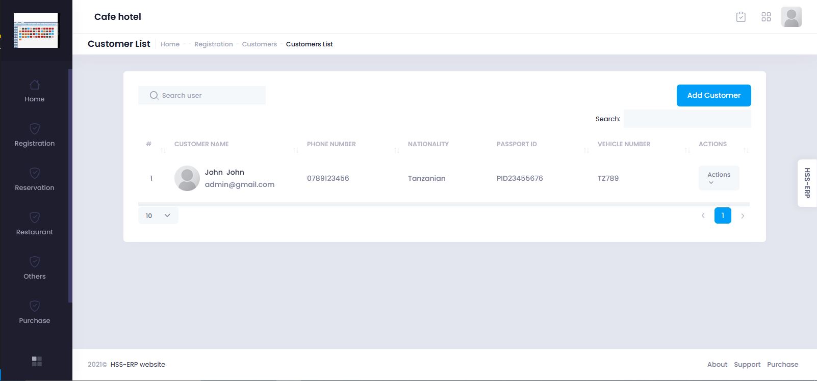Sort table by Customer Name column

(201, 144)
